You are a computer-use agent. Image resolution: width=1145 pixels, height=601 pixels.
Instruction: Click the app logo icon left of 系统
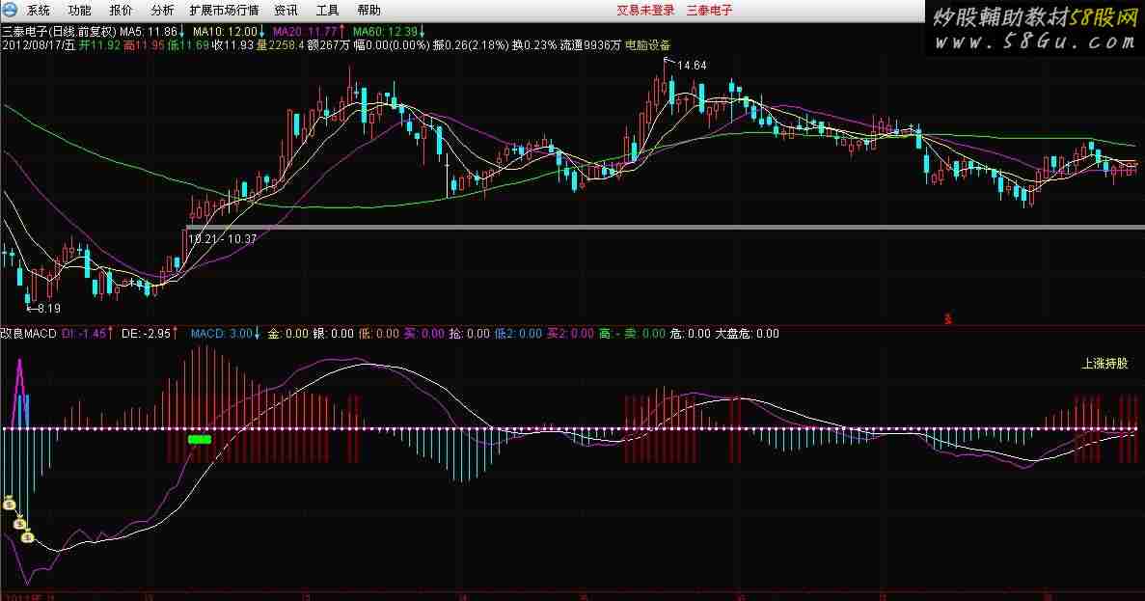point(10,11)
